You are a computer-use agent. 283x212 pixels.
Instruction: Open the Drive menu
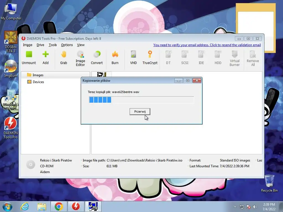click(40, 45)
